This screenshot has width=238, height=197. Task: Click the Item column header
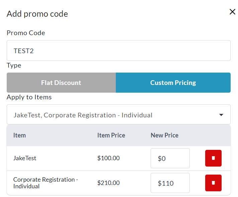coord(19,135)
